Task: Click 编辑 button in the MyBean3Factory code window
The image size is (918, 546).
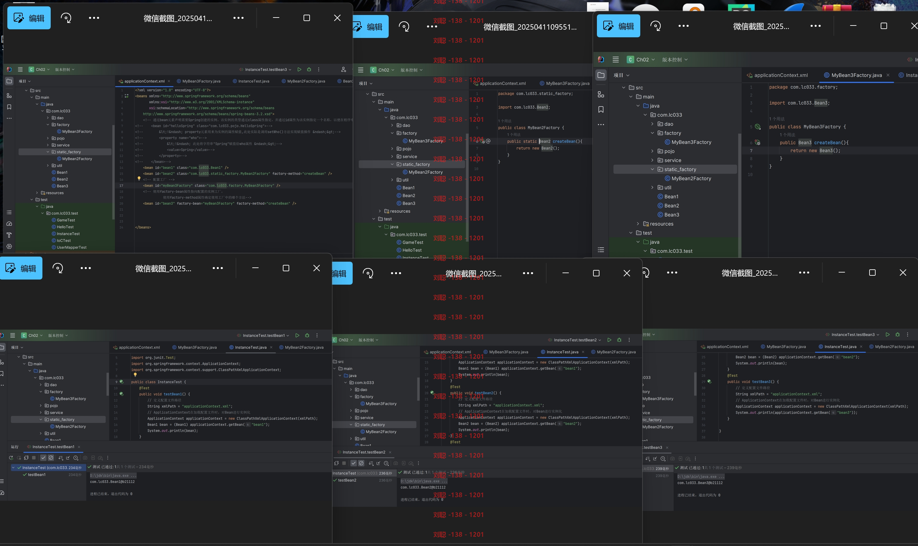Action: tap(618, 26)
